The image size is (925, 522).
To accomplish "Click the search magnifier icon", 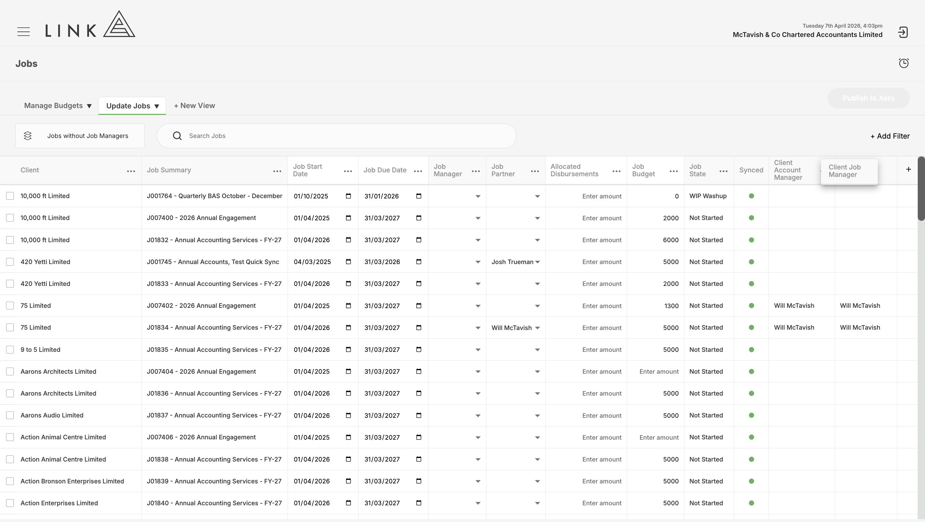I will tap(177, 135).
